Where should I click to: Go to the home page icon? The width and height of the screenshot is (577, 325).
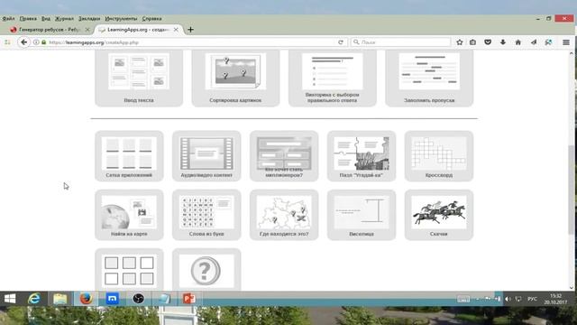518,42
